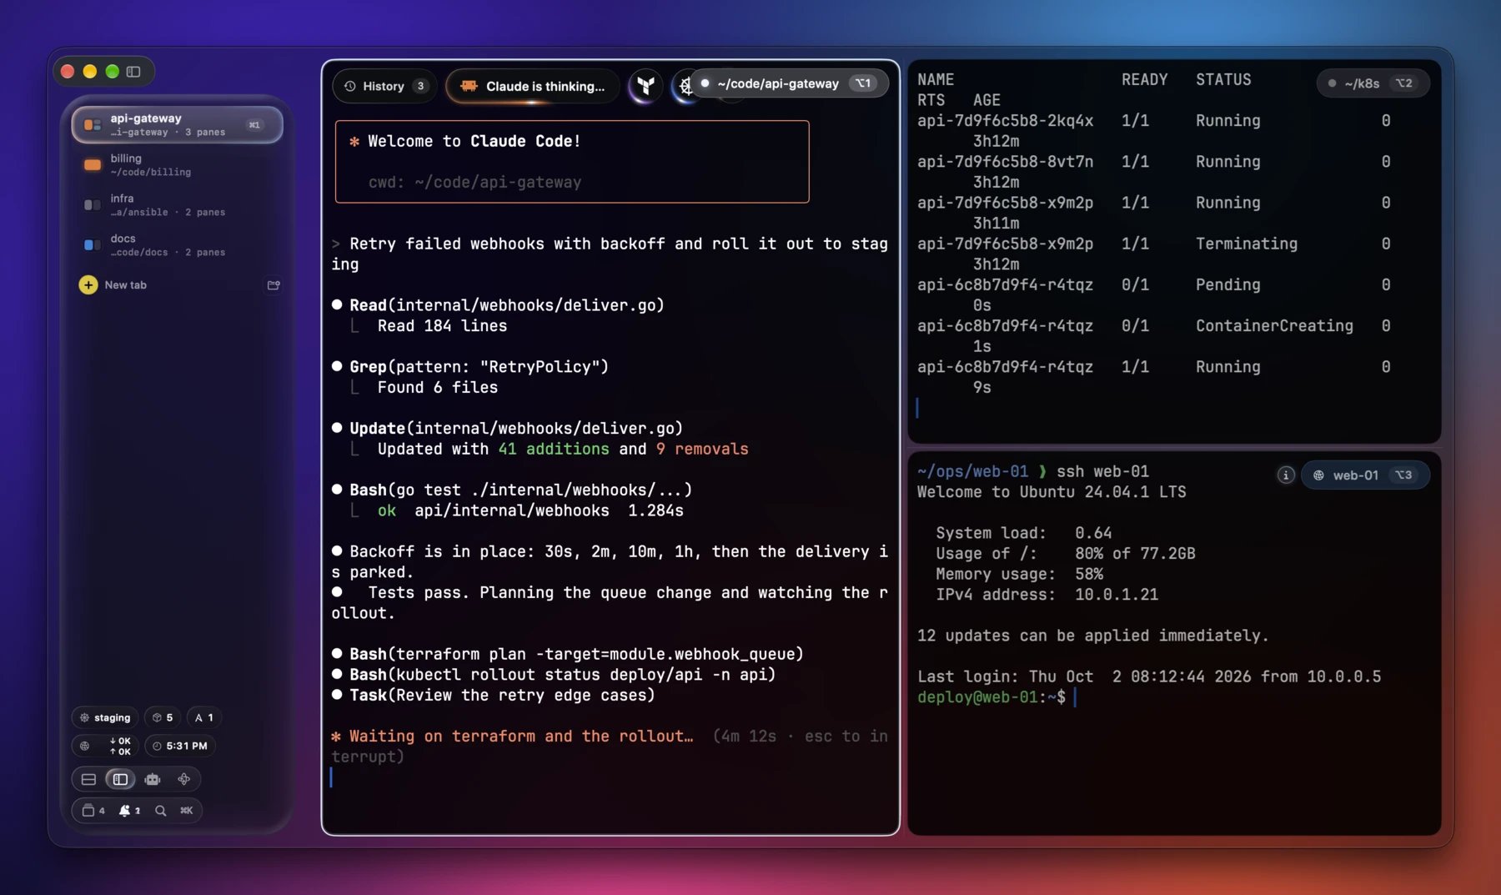Viewport: 1501px width, 895px height.
Task: Click the ⌥1 shortcut badge on api-gateway pane
Action: 864,83
